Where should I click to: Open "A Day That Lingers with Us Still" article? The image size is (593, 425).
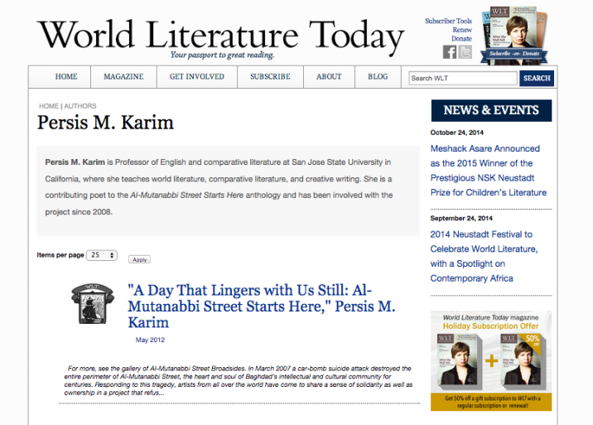point(262,307)
